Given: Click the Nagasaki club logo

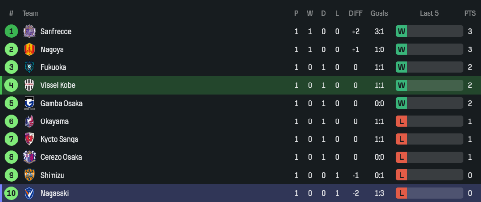Looking at the screenshot, I should (x=29, y=193).
